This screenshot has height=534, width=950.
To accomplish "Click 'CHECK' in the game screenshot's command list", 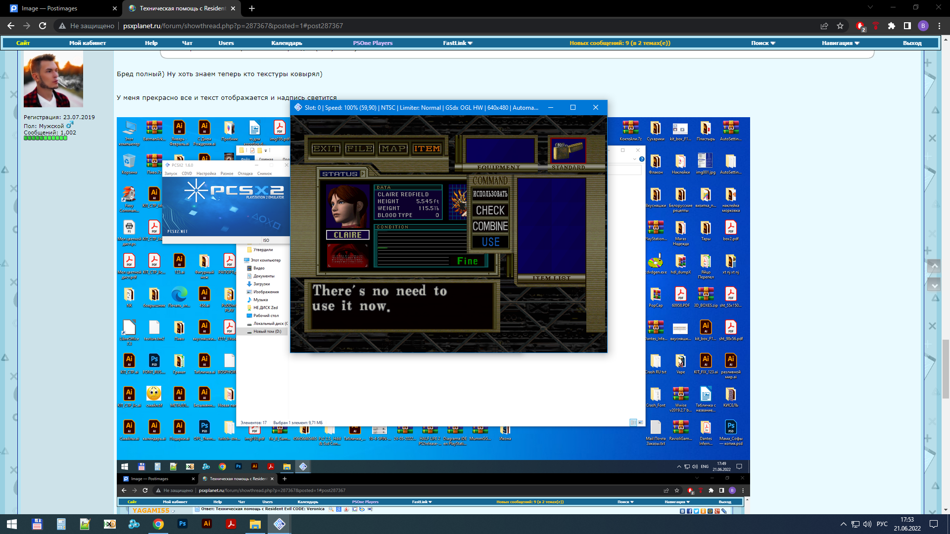I will (490, 211).
